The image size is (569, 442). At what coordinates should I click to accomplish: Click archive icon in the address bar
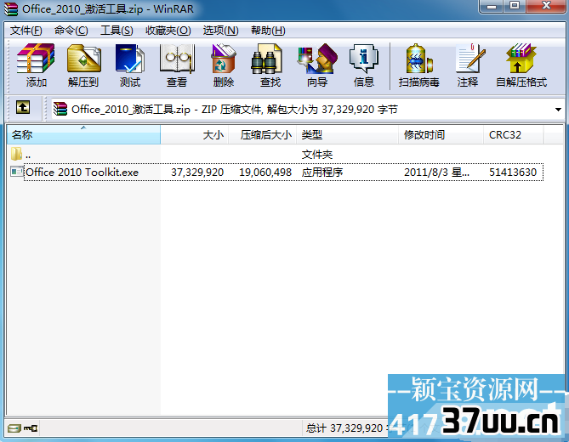(x=60, y=109)
